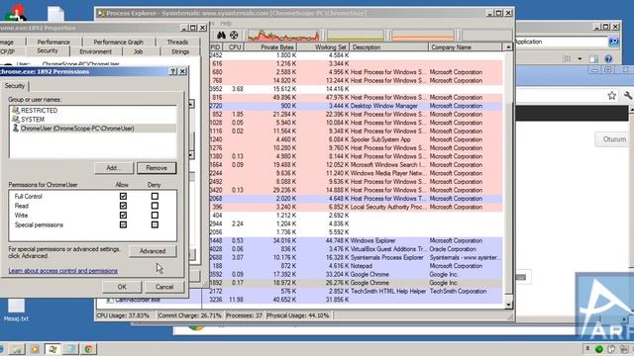Click the question mark help button on Permissions dialog
This screenshot has height=356, width=634.
173,71
